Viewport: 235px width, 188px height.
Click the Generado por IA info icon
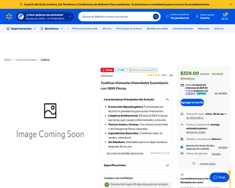168,153
